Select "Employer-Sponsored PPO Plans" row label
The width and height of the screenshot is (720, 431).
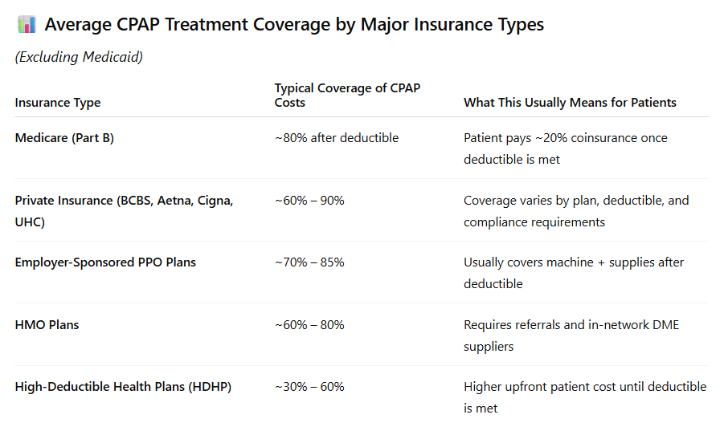(105, 262)
